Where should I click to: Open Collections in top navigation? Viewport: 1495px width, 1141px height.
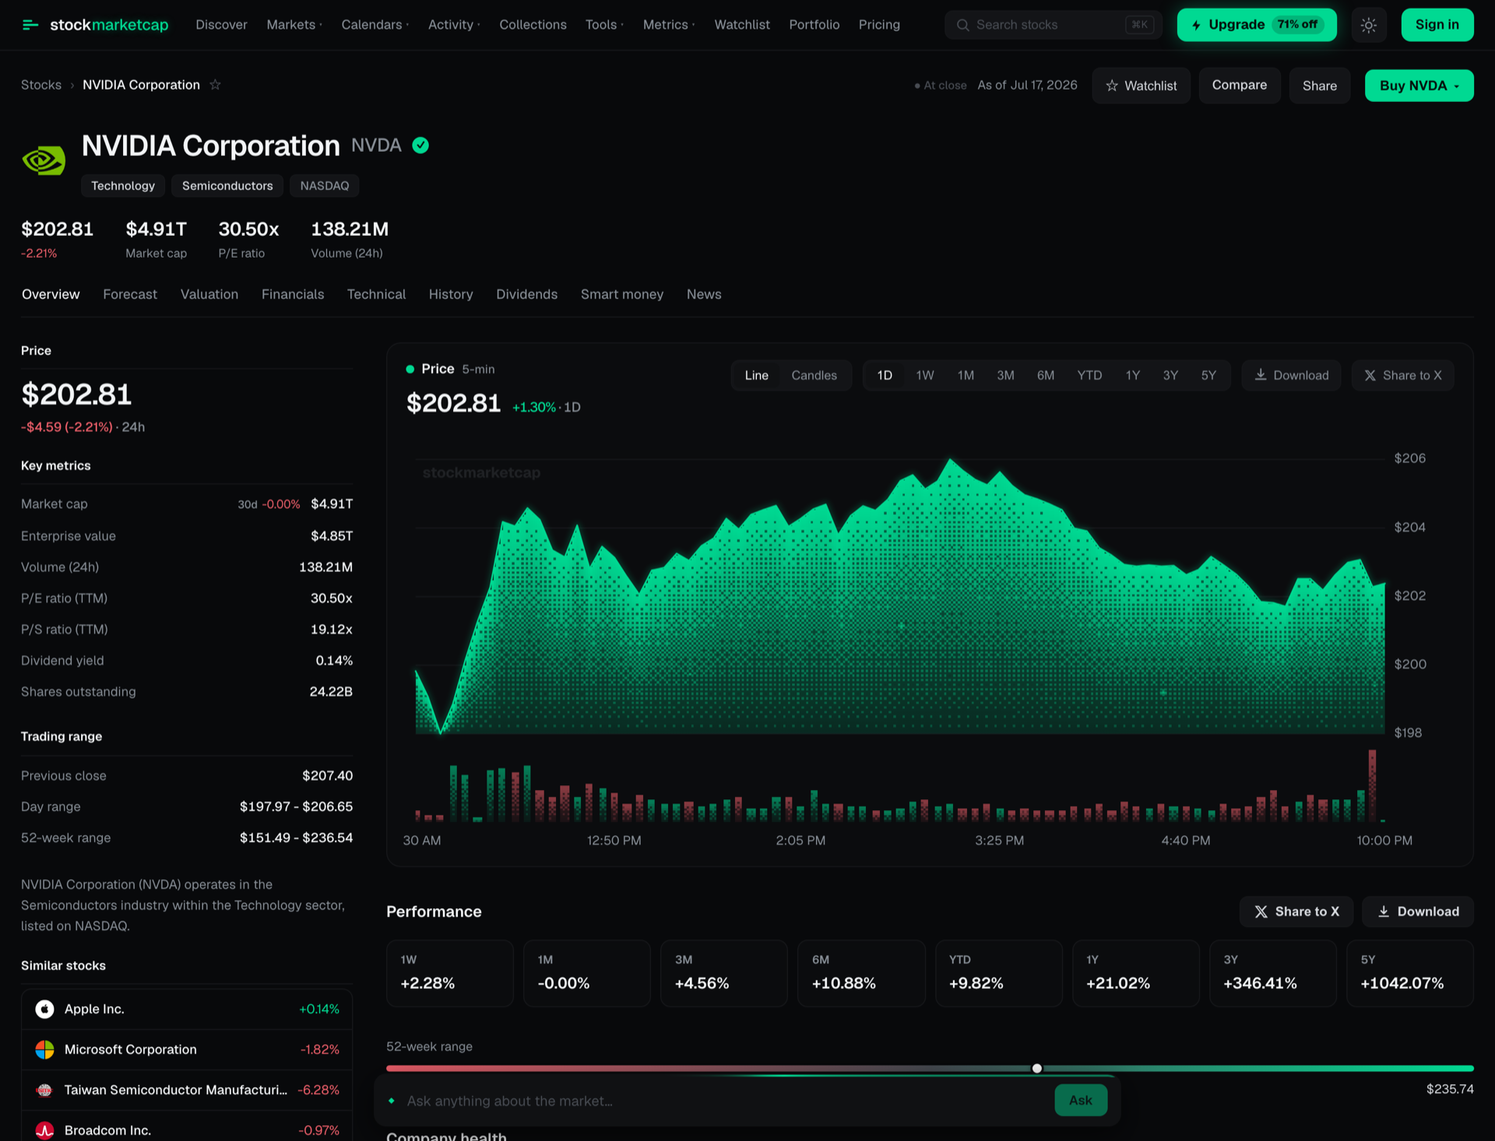point(533,25)
